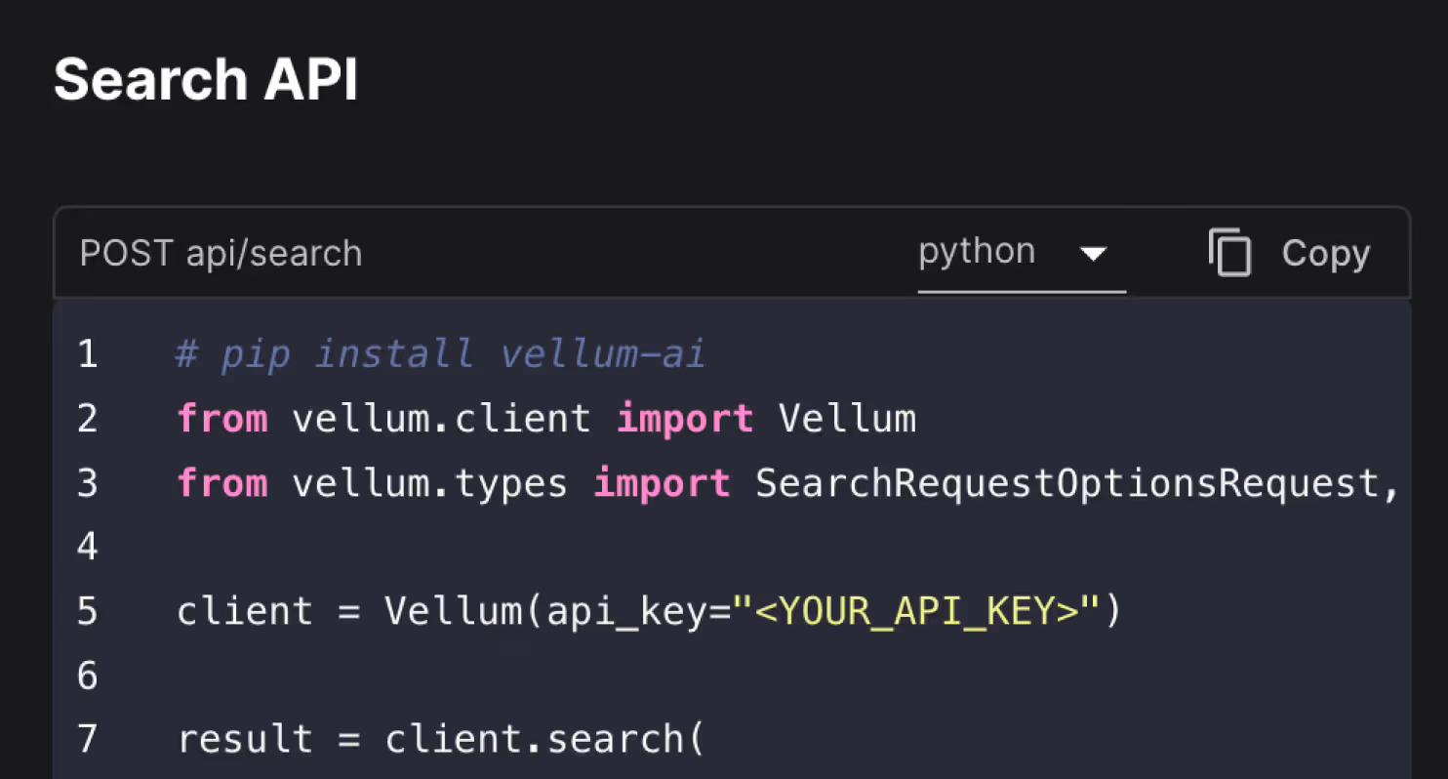
Task: Click client = Vellum on line 5
Action: pyautogui.click(x=349, y=611)
